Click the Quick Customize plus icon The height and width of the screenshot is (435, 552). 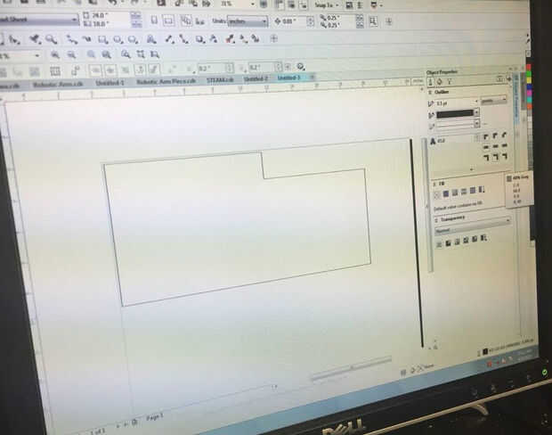point(274,38)
